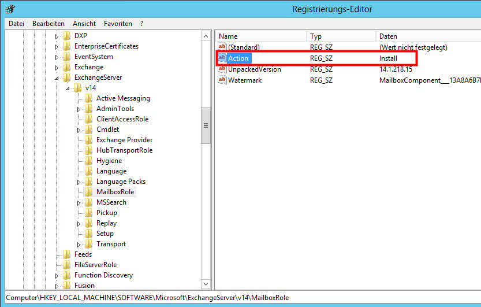The image size is (481, 307).
Task: Expand the Cmdlet key arrow
Action: click(x=79, y=130)
